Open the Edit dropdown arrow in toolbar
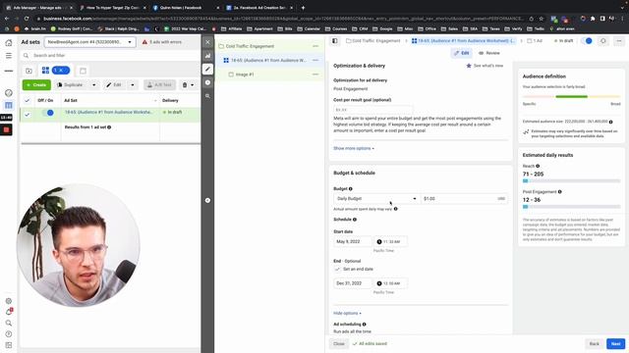The height and width of the screenshot is (353, 629). coord(133,85)
